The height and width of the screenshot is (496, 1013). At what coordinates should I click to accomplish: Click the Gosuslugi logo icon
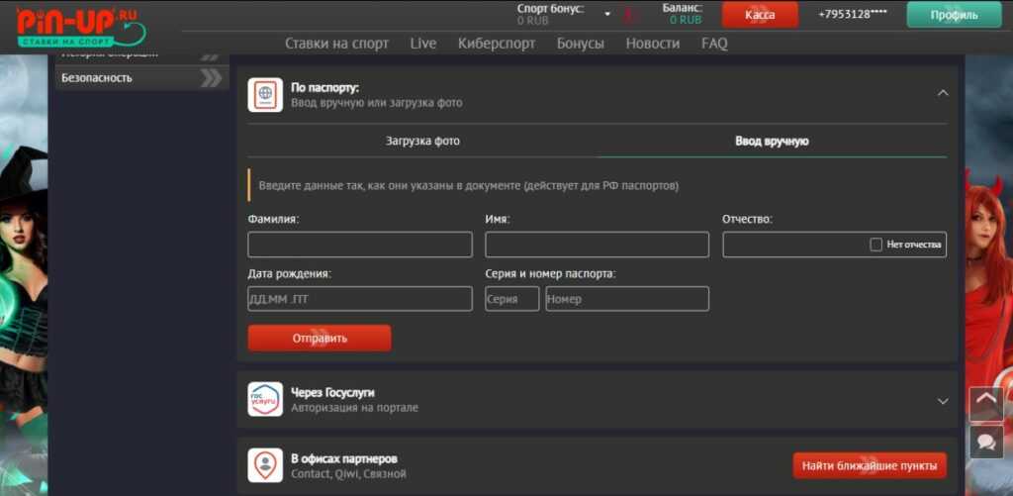(265, 399)
